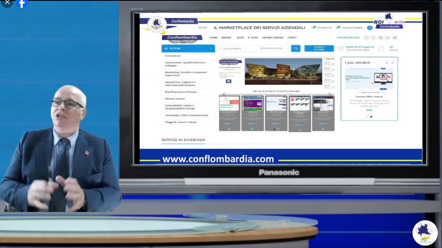Open the second service card with purple image

(253, 113)
